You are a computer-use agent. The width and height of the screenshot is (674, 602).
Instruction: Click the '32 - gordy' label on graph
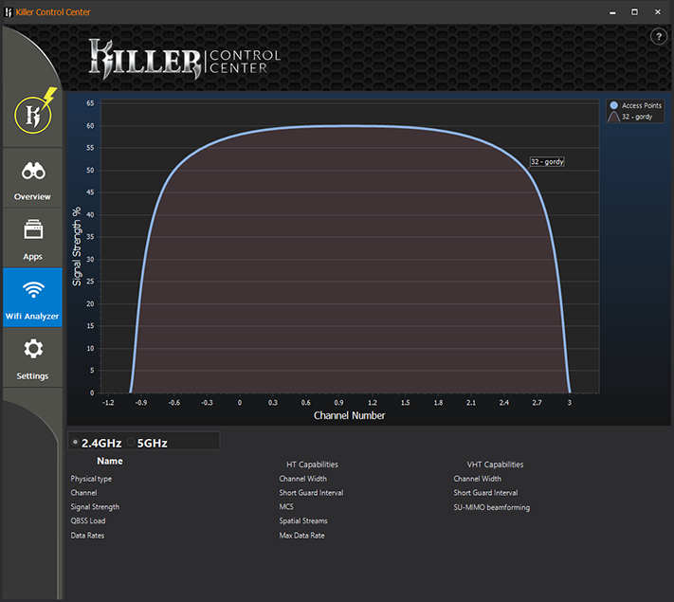click(x=547, y=162)
